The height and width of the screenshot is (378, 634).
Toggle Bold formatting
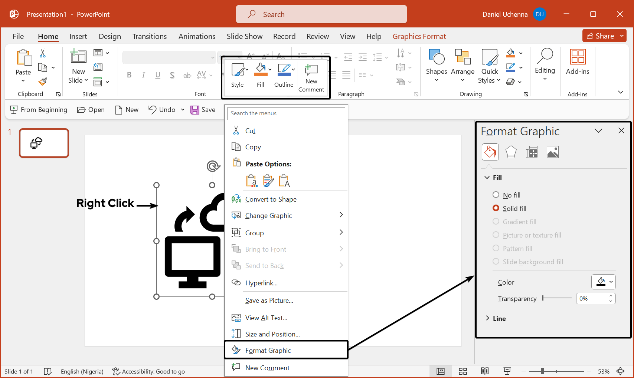129,74
